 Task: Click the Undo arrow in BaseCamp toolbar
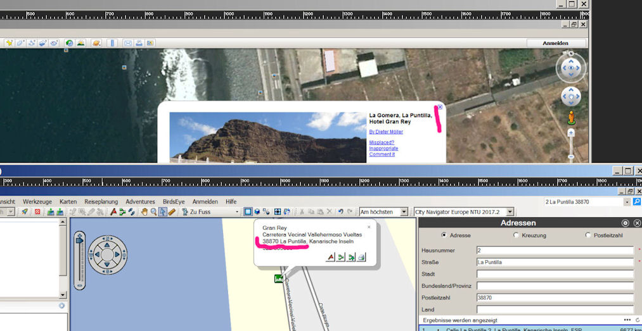pyautogui.click(x=340, y=211)
